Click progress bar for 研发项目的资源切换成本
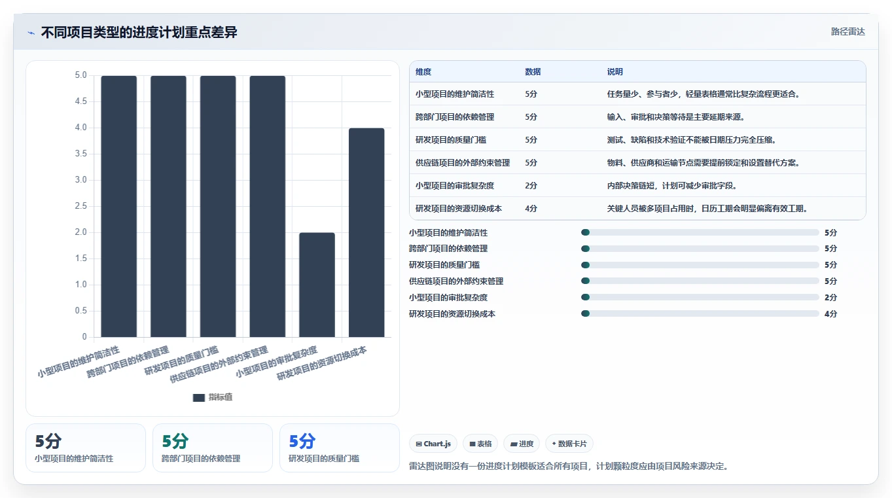 point(700,314)
